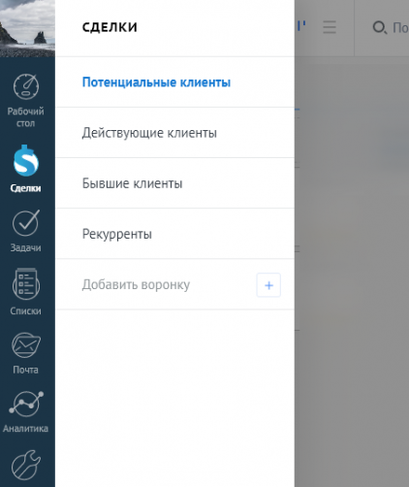
Task: Click the magnifying glass search icon
Action: click(380, 27)
